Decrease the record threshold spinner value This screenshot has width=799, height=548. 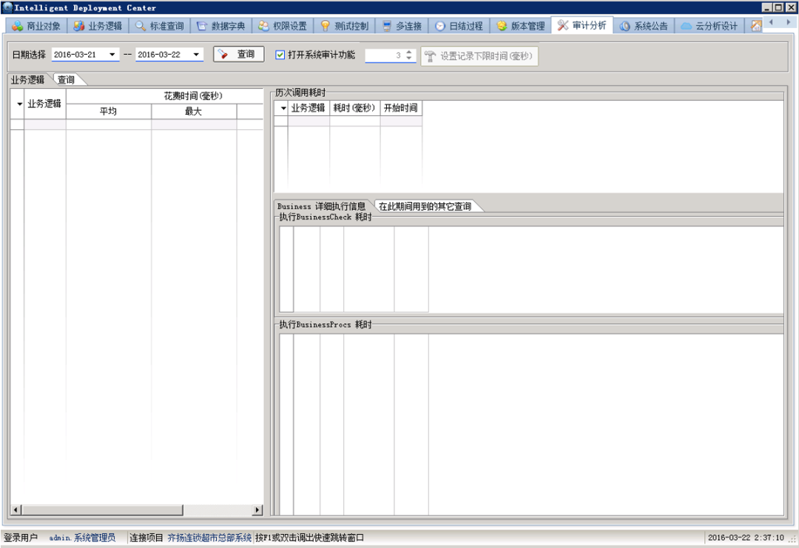[x=409, y=58]
